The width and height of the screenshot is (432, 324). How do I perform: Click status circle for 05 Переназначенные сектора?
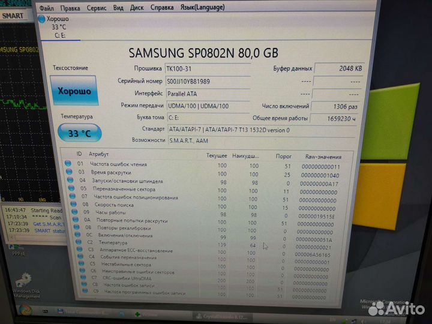[71, 188]
